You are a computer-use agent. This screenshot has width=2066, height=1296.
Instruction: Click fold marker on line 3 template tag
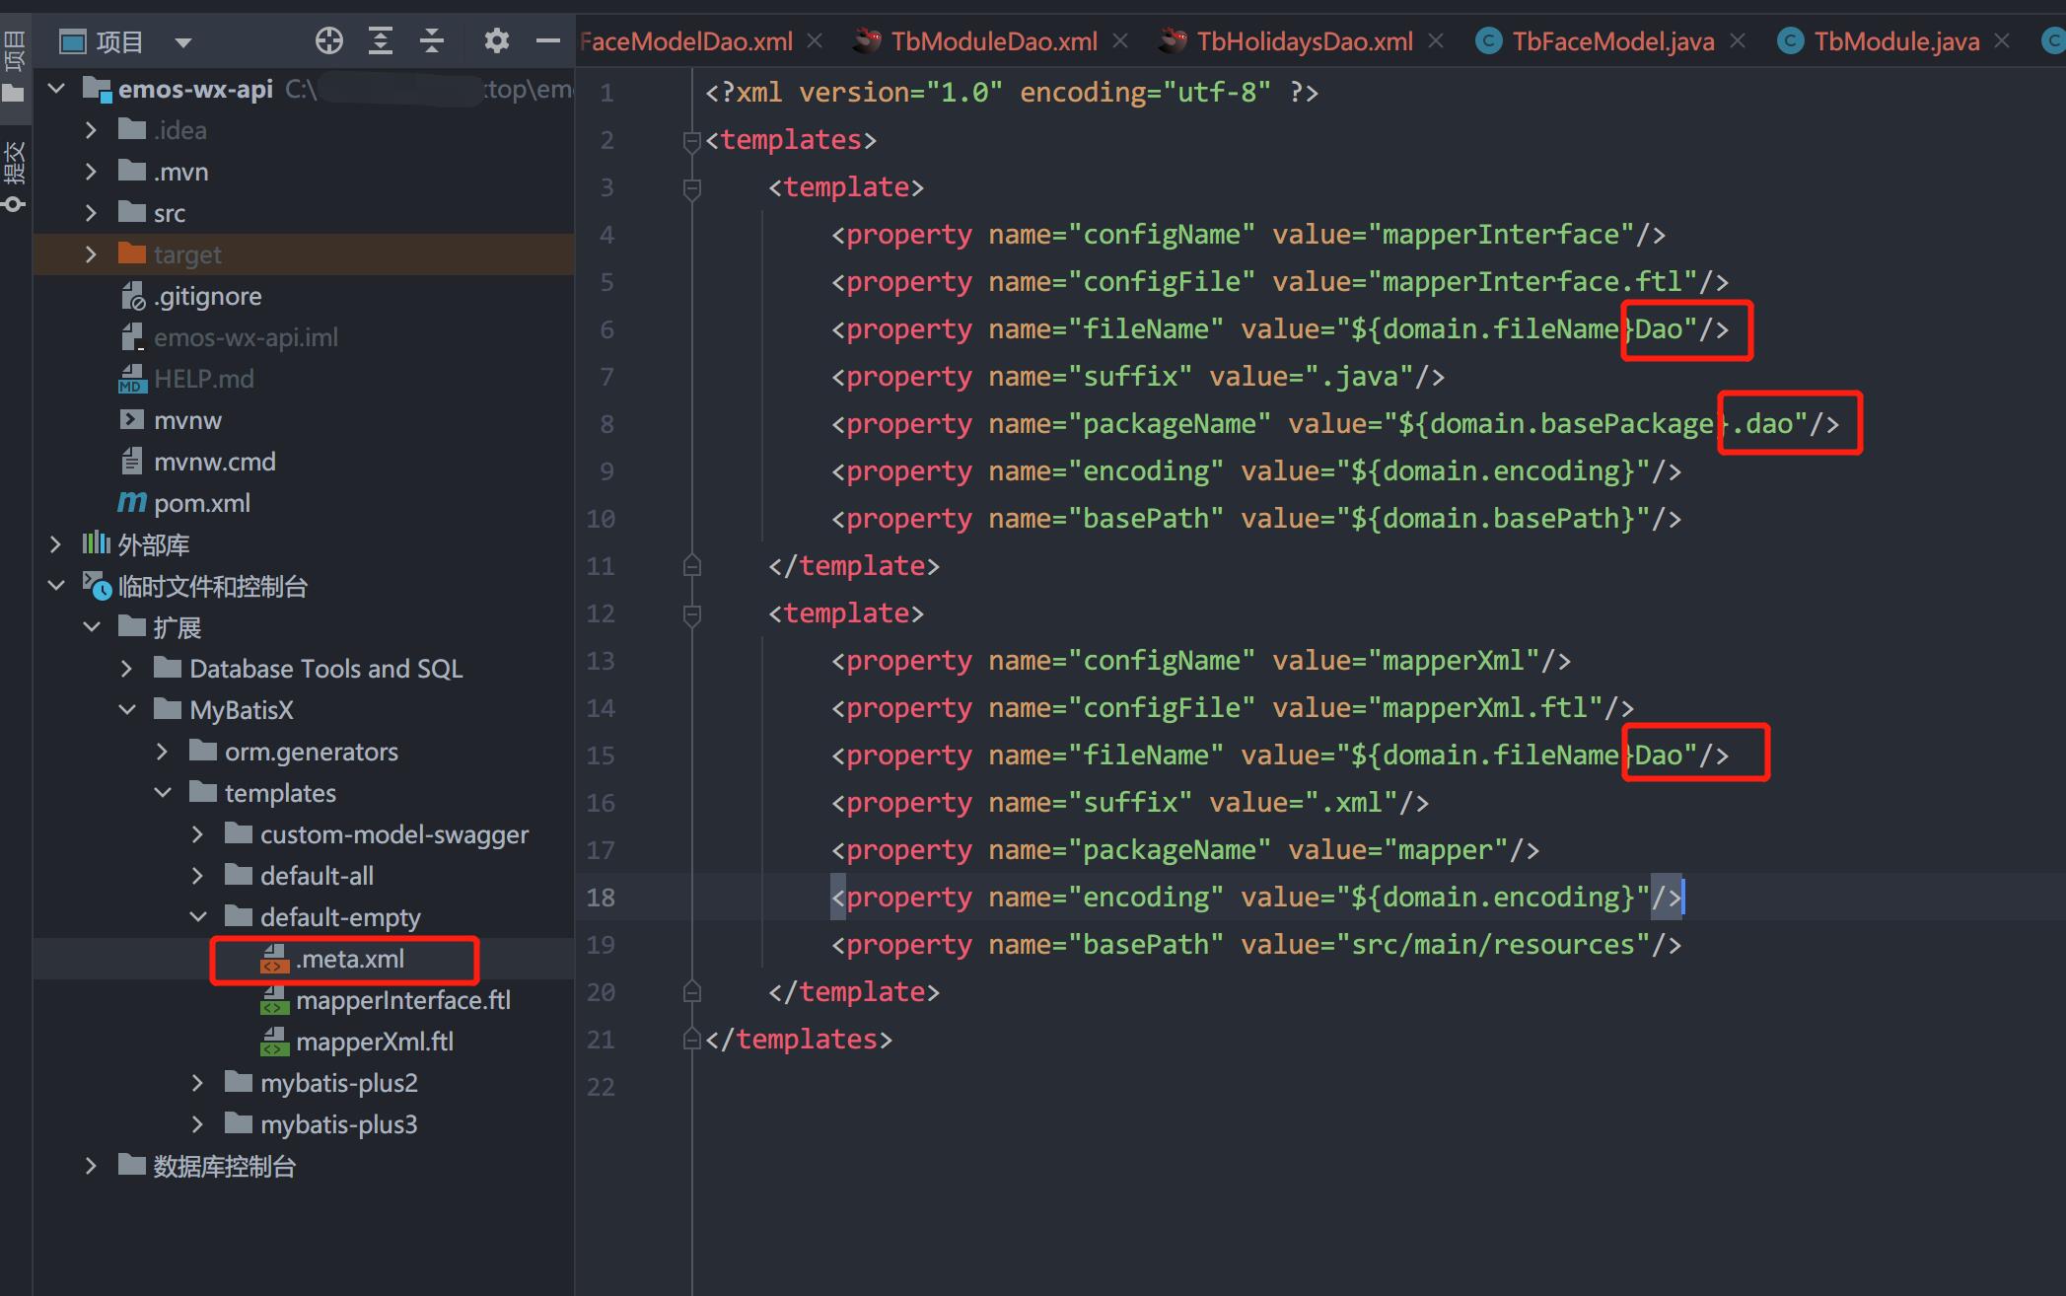pyautogui.click(x=692, y=187)
